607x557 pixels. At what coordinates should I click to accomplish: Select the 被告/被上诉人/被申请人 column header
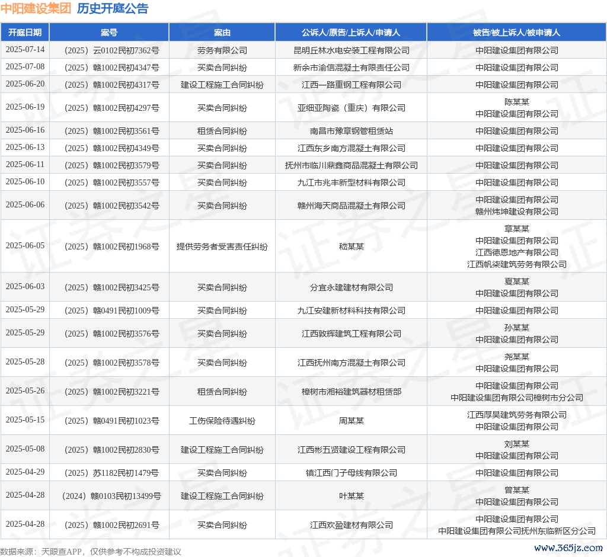point(517,33)
